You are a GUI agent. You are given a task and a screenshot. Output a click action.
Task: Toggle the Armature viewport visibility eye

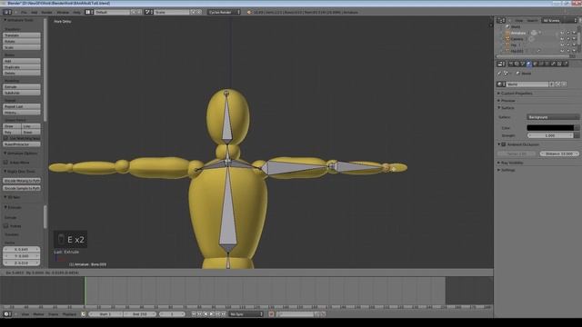[562, 33]
